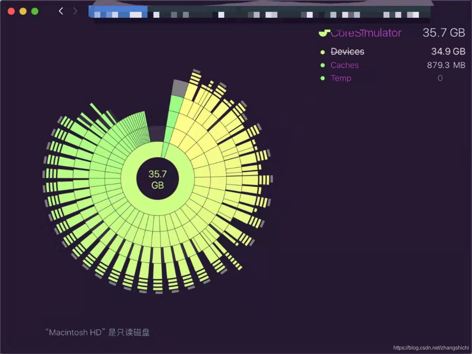Click the 34.9 GB size value

448,51
